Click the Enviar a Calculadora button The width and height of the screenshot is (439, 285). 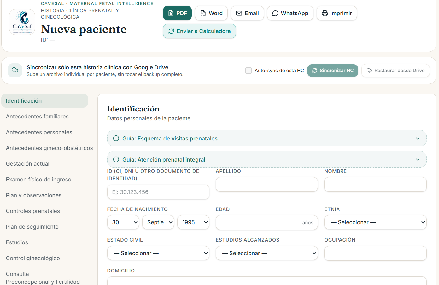pyautogui.click(x=199, y=31)
